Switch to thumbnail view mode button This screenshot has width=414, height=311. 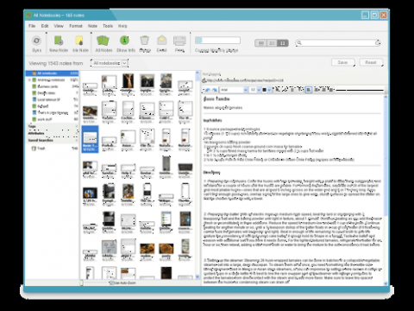pos(283,43)
